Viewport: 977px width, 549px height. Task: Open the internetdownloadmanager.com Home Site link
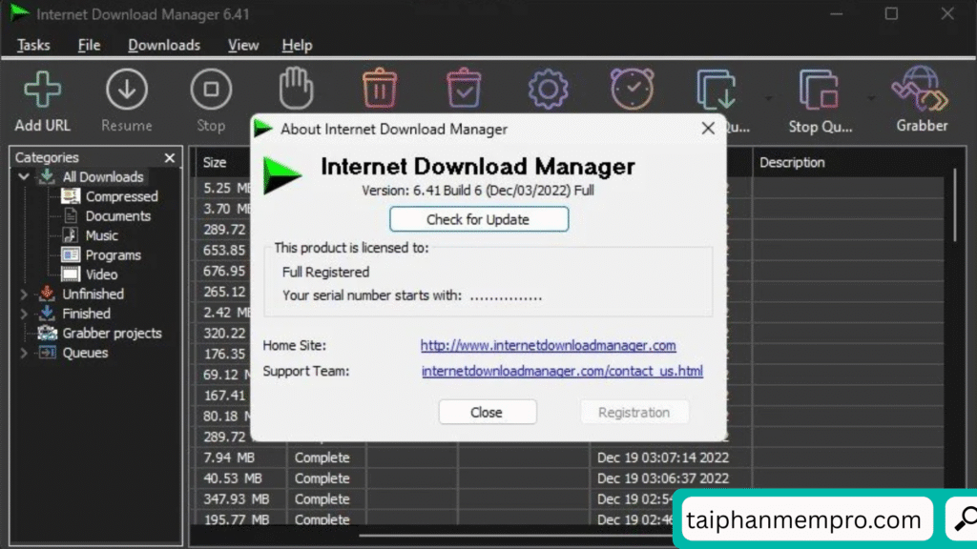[548, 345]
